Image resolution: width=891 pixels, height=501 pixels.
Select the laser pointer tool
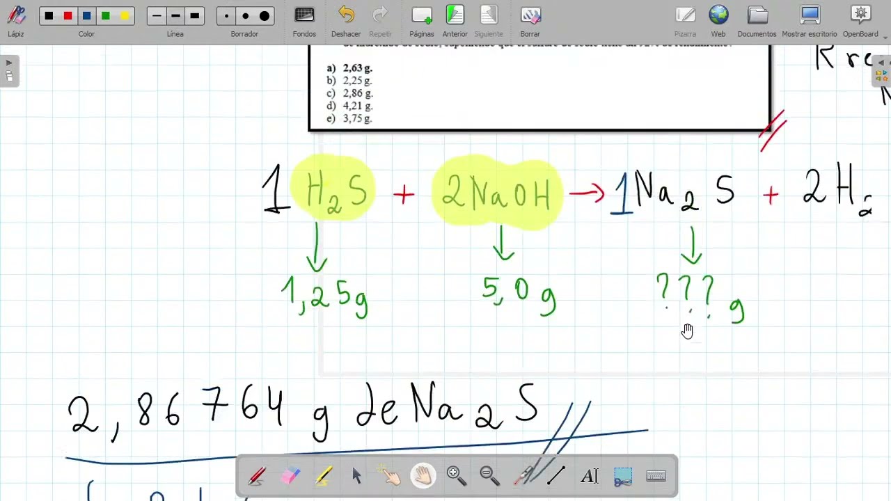click(x=523, y=476)
